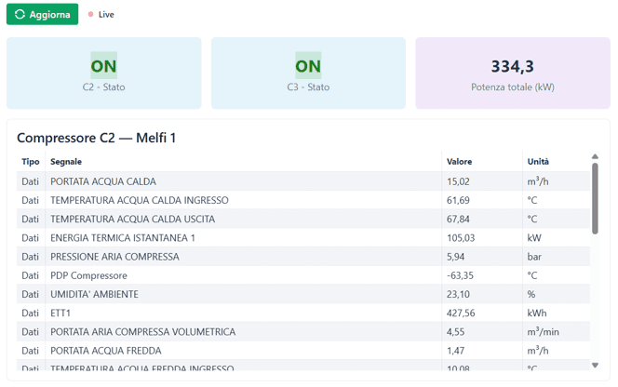Viewport: 618px width, 387px height.
Task: Sort by the Segnale column header
Action: point(66,162)
